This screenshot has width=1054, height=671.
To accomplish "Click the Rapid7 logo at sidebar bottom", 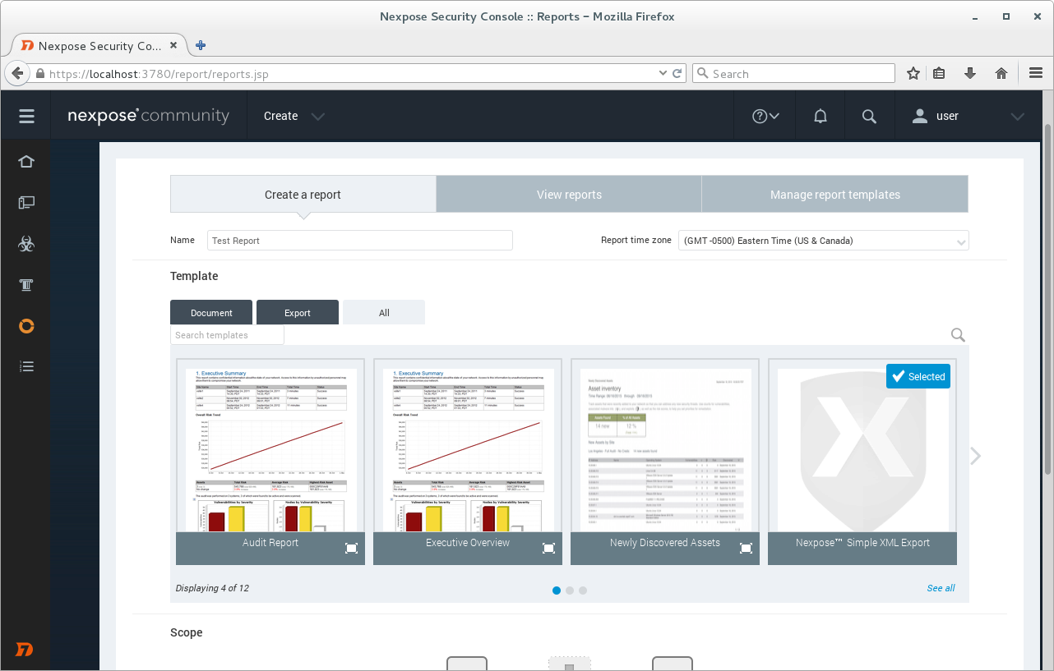I will click(x=25, y=649).
